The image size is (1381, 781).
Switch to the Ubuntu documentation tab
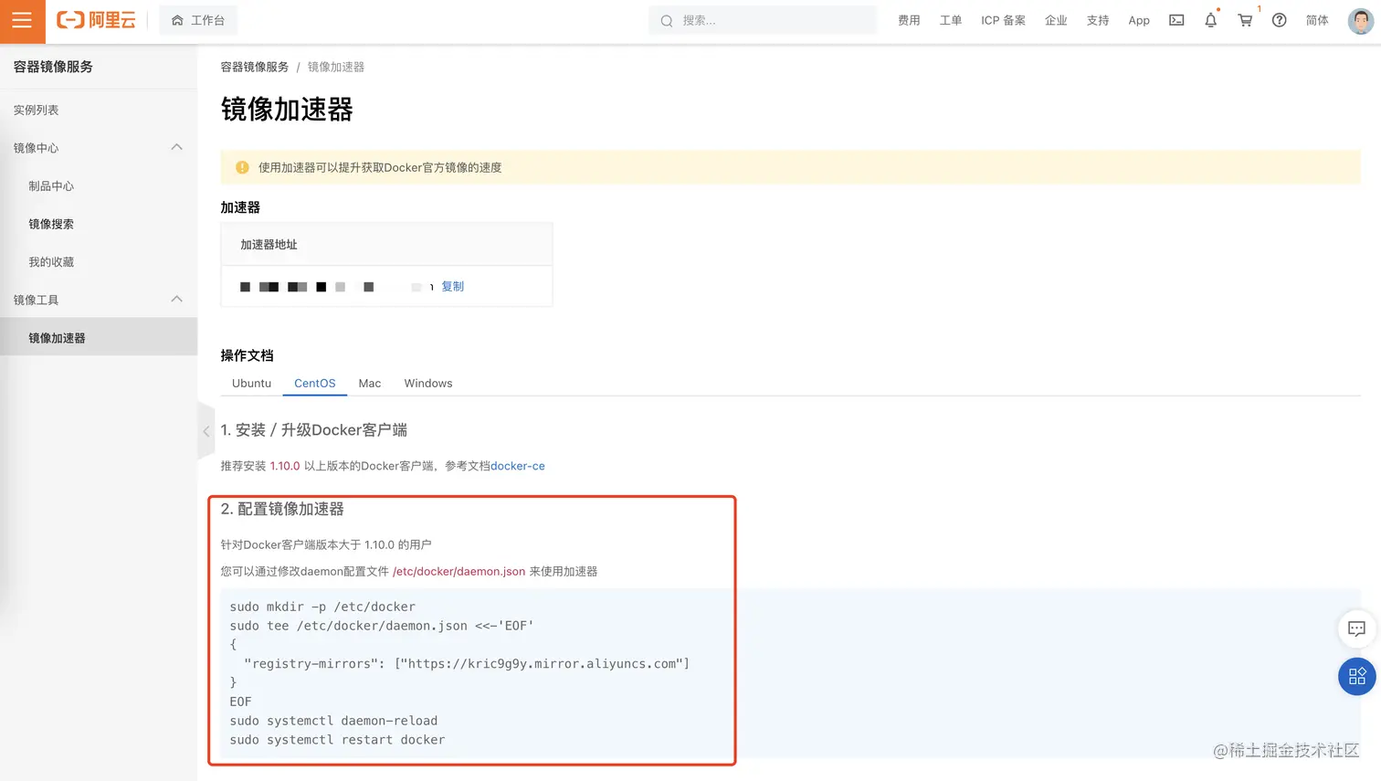[251, 383]
